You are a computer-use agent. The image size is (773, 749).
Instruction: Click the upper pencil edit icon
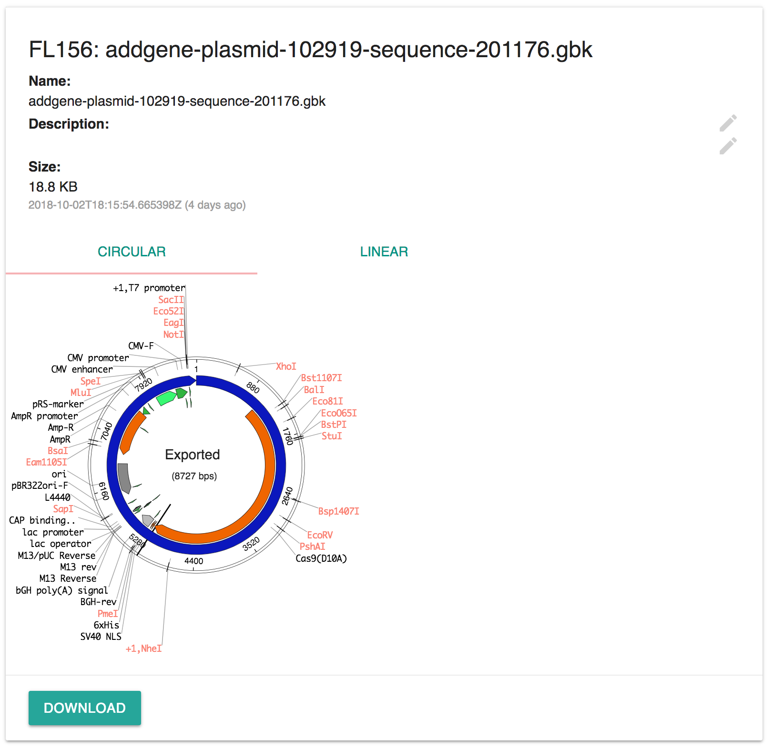tap(728, 123)
